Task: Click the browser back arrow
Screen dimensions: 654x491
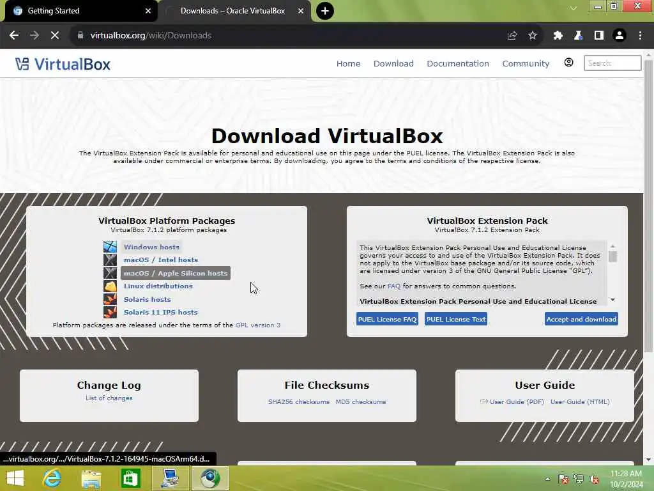Action: (14, 36)
